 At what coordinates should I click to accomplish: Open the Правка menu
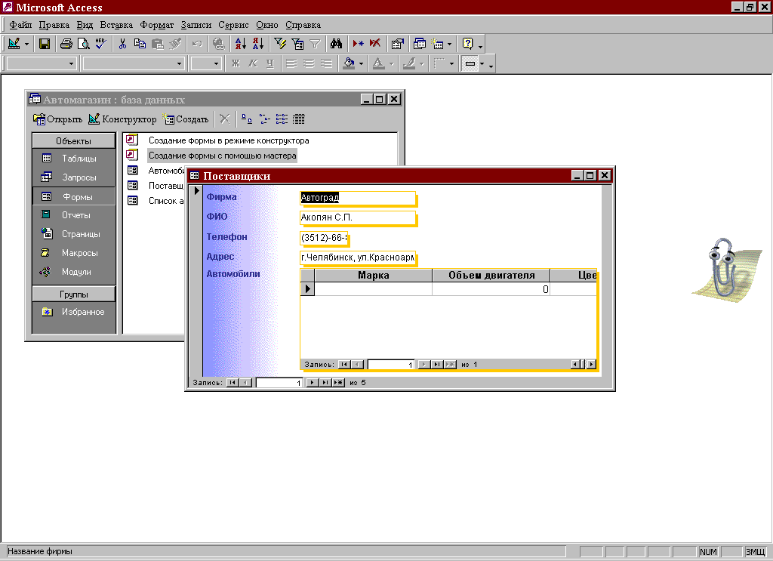point(54,25)
